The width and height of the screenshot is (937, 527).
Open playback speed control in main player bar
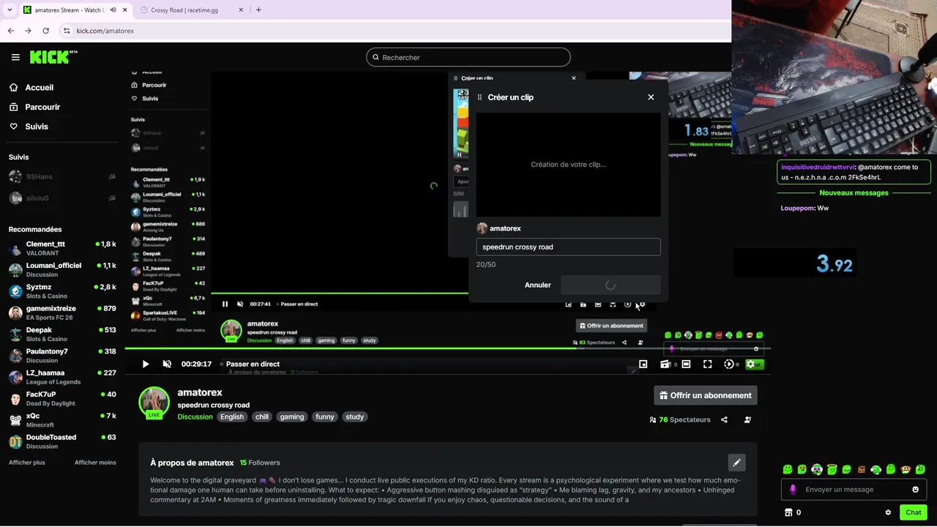(729, 364)
